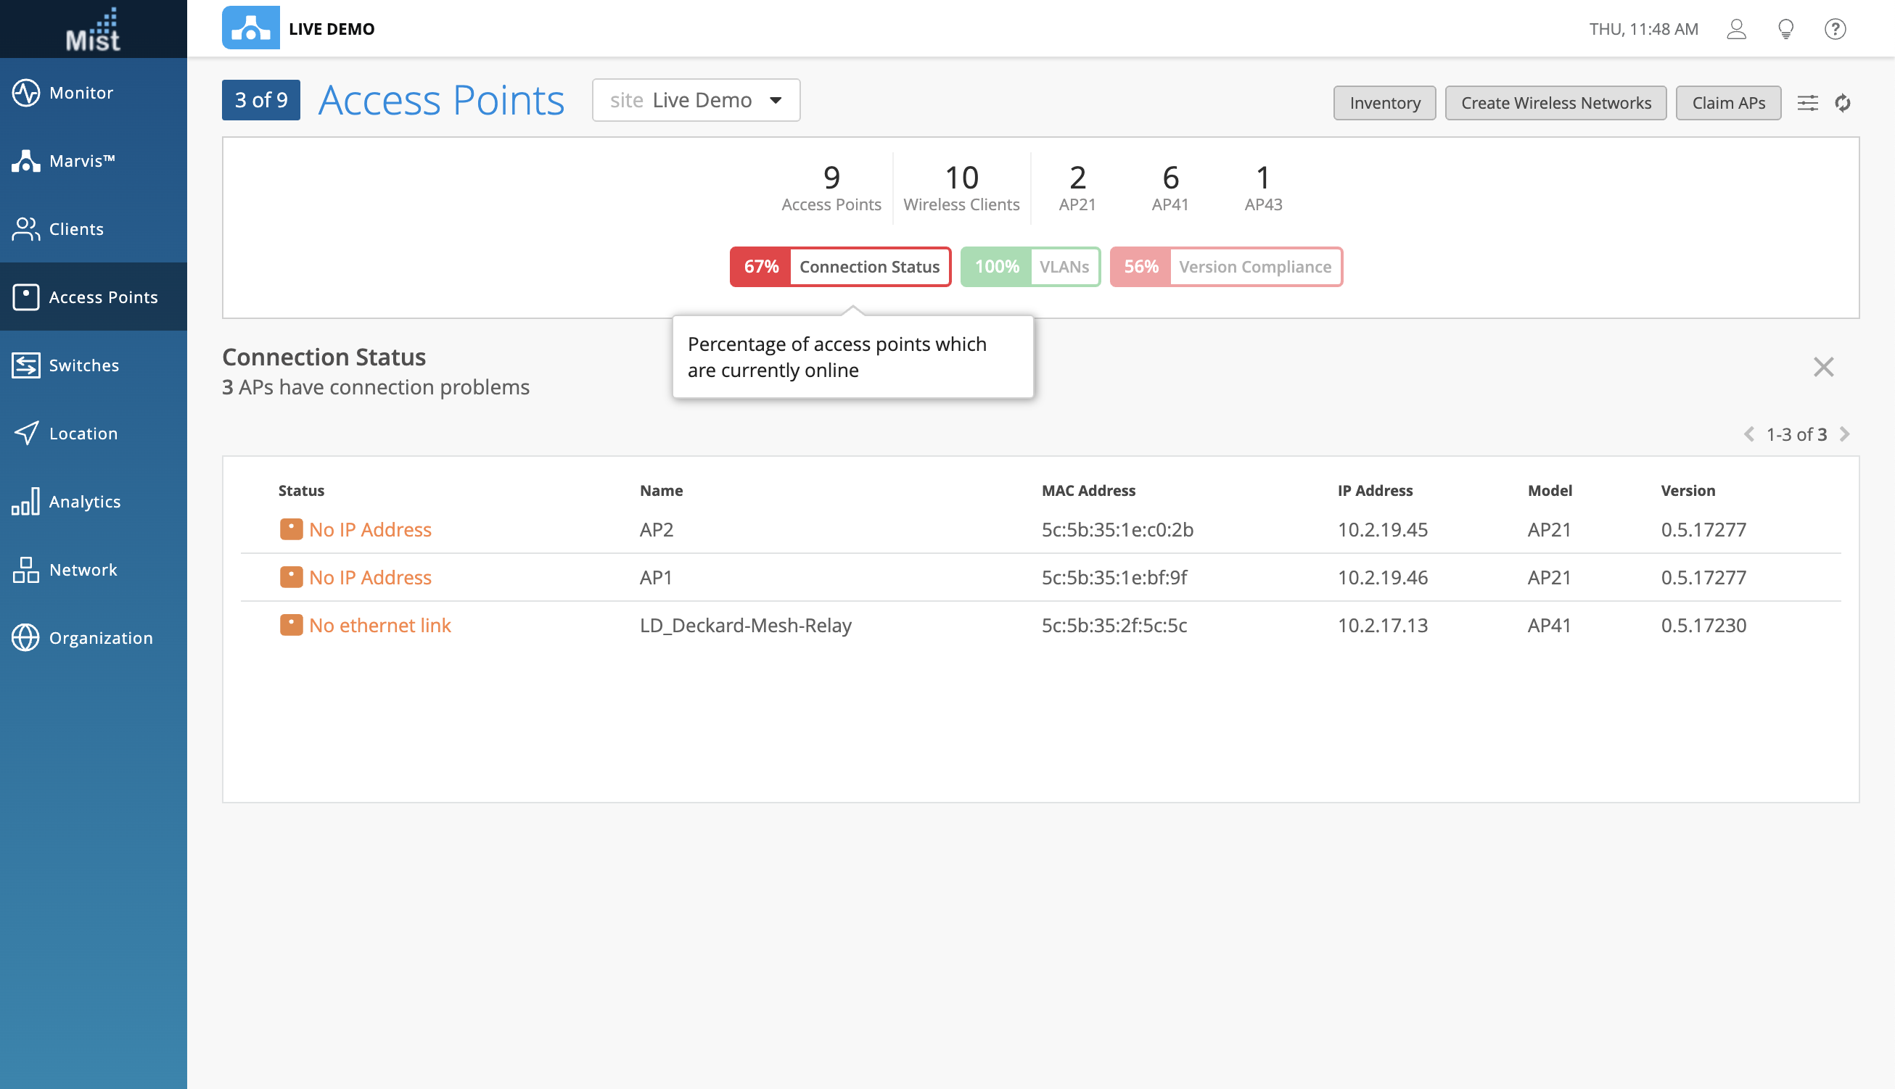The image size is (1895, 1089).
Task: Close the Connection Status panel
Action: [x=1823, y=368]
